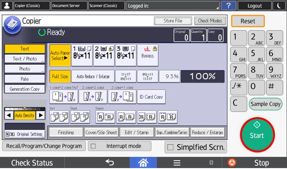Image resolution: width=287 pixels, height=169 pixels.
Task: Open the Home screen icon
Action: [143, 163]
